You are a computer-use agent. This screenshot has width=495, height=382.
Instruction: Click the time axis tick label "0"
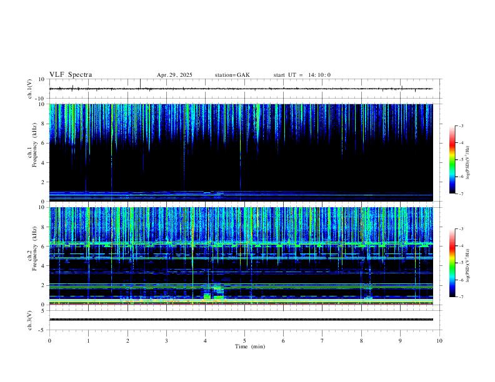49,341
